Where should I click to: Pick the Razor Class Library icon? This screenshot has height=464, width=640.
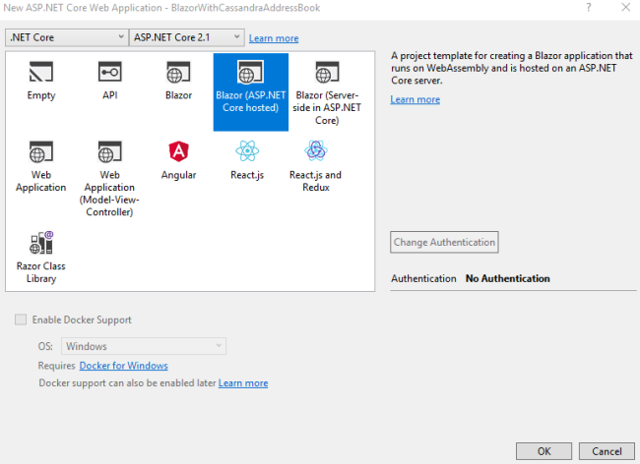pyautogui.click(x=41, y=242)
